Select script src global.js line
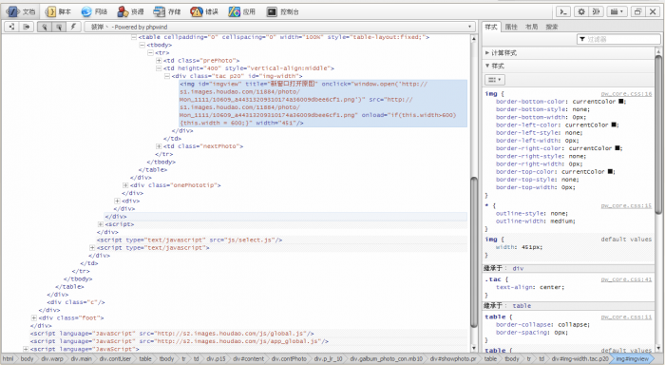The height and width of the screenshot is (365, 665). [x=172, y=334]
